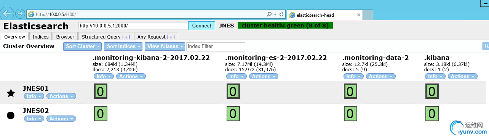
Task: Select shard 0 of .kibana on JNES01
Action: [431, 92]
